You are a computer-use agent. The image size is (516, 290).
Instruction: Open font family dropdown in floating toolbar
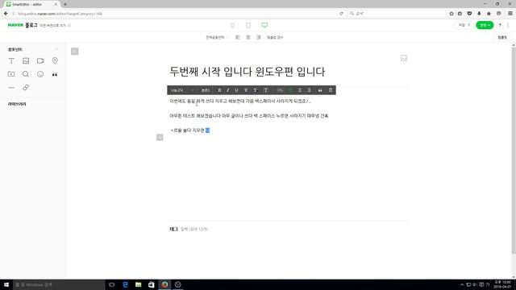pos(182,90)
